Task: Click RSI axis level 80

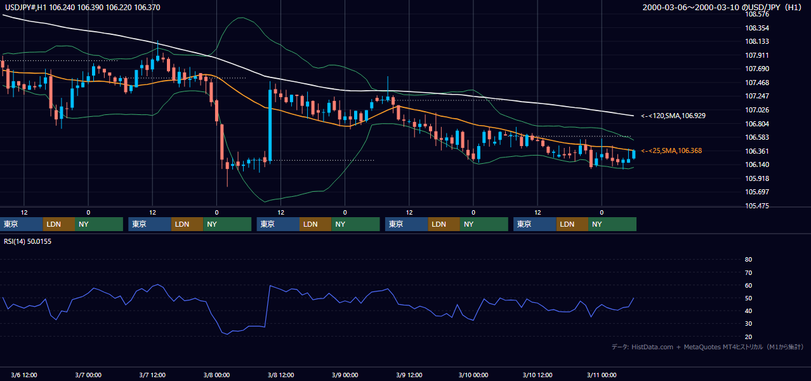Action: [x=749, y=260]
